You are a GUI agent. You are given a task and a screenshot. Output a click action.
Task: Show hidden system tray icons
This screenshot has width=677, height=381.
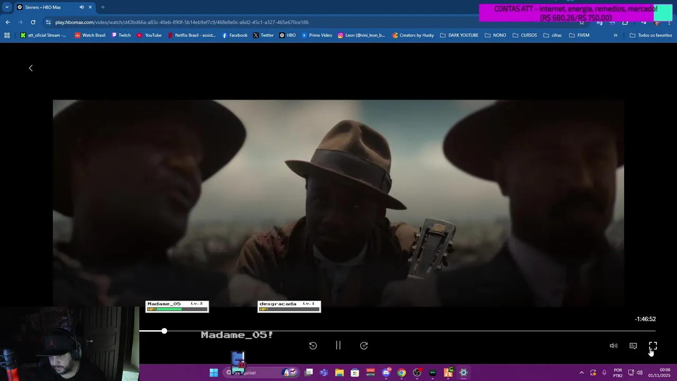point(581,373)
